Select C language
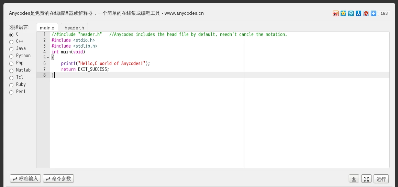 [x=11, y=35]
